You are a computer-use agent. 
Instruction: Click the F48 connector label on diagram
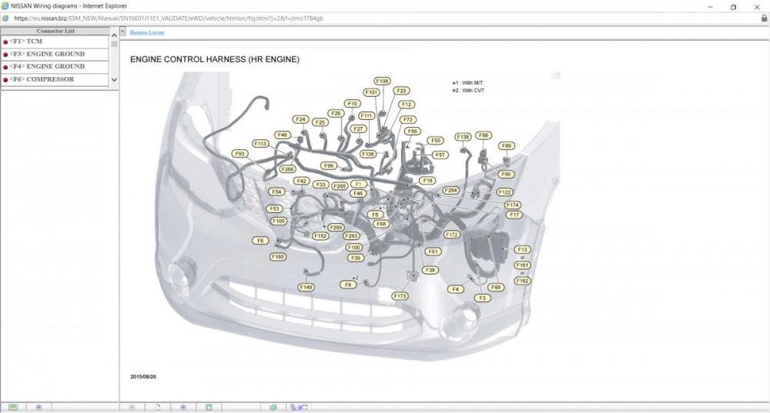coord(283,135)
